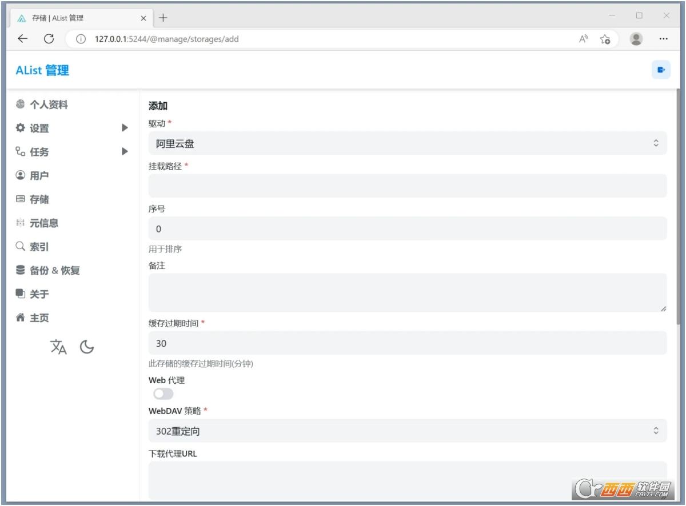The image size is (686, 506).
Task: Select the 存储 | AList 管理 browser tab
Action: pos(82,18)
